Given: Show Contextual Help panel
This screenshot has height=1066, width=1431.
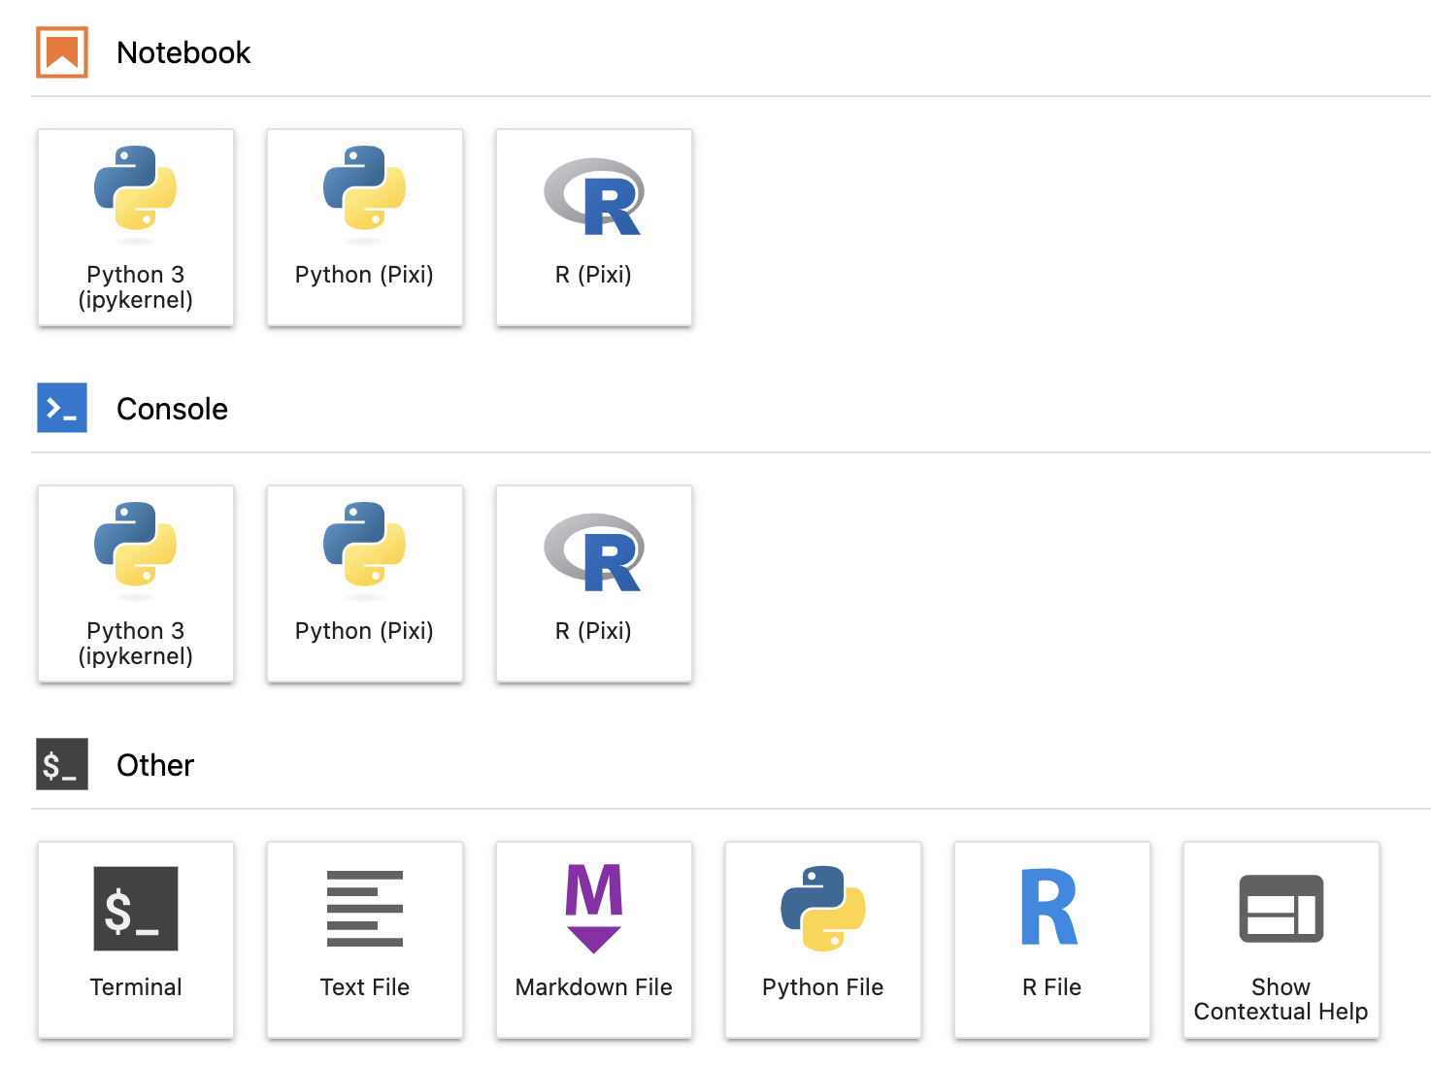Looking at the screenshot, I should [1281, 940].
